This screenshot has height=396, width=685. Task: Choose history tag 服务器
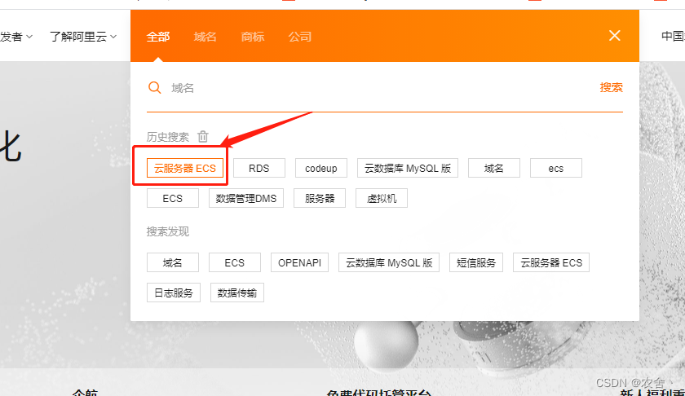[x=320, y=198]
